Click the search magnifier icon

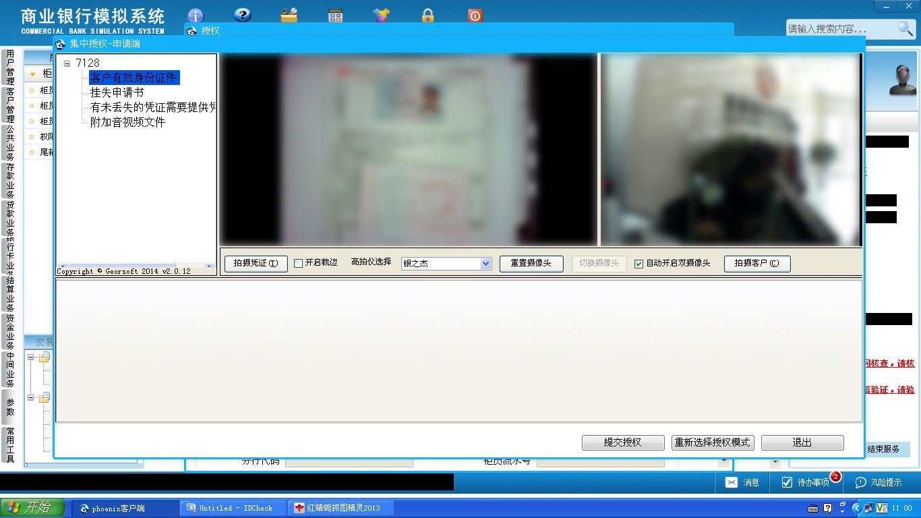[x=905, y=28]
